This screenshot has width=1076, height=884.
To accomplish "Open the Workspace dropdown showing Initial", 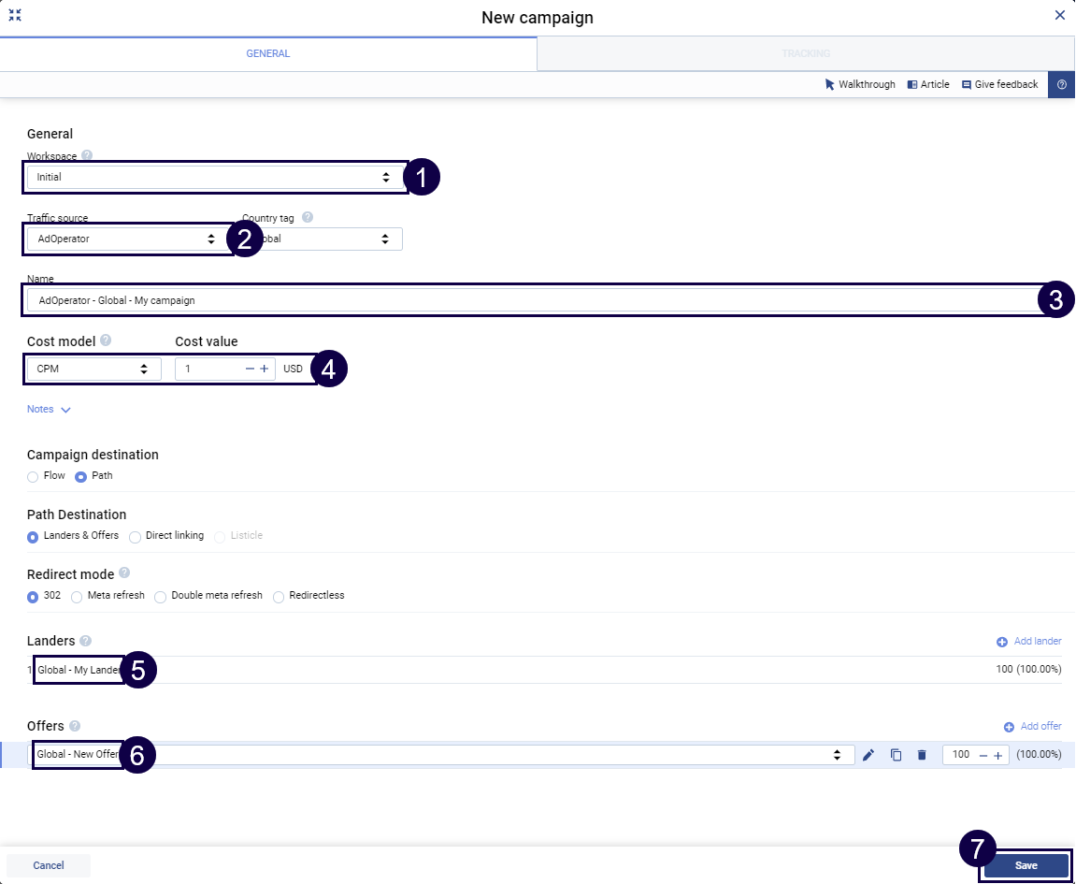I will pos(213,177).
